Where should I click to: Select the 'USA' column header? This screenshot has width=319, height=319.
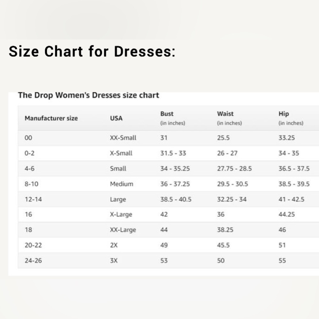(x=116, y=118)
